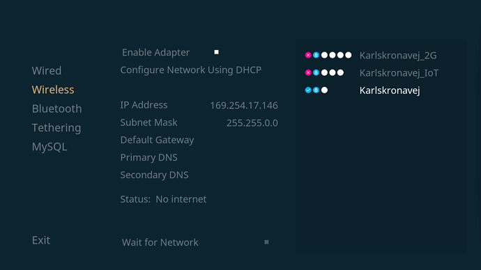This screenshot has width=481, height=270.
Task: Click blue checkmark connected icon for Karlskronavej
Action: [308, 90]
